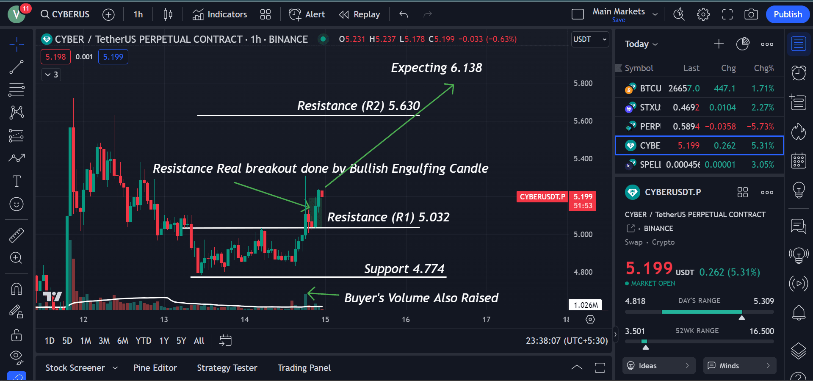Undo the last chart action
The image size is (813, 381).
pos(404,14)
